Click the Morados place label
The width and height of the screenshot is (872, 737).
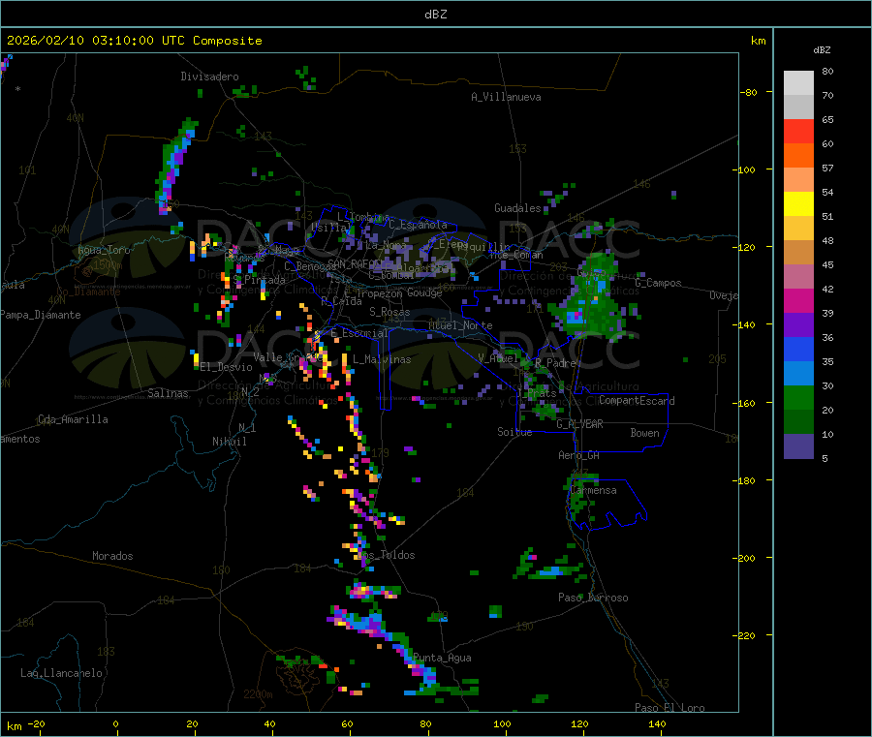pos(112,556)
